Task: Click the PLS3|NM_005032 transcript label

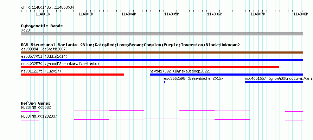Action: click(x=36, y=108)
